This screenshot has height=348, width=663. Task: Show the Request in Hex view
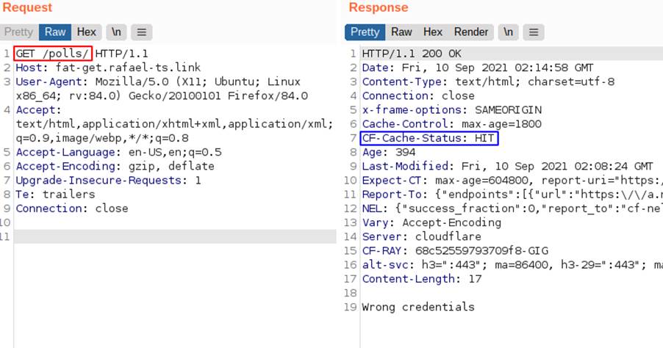[87, 32]
